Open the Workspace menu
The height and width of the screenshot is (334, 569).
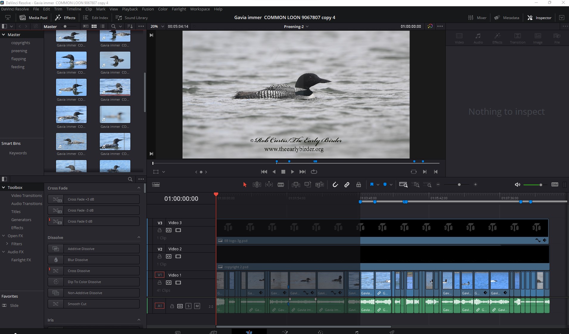[x=200, y=9]
